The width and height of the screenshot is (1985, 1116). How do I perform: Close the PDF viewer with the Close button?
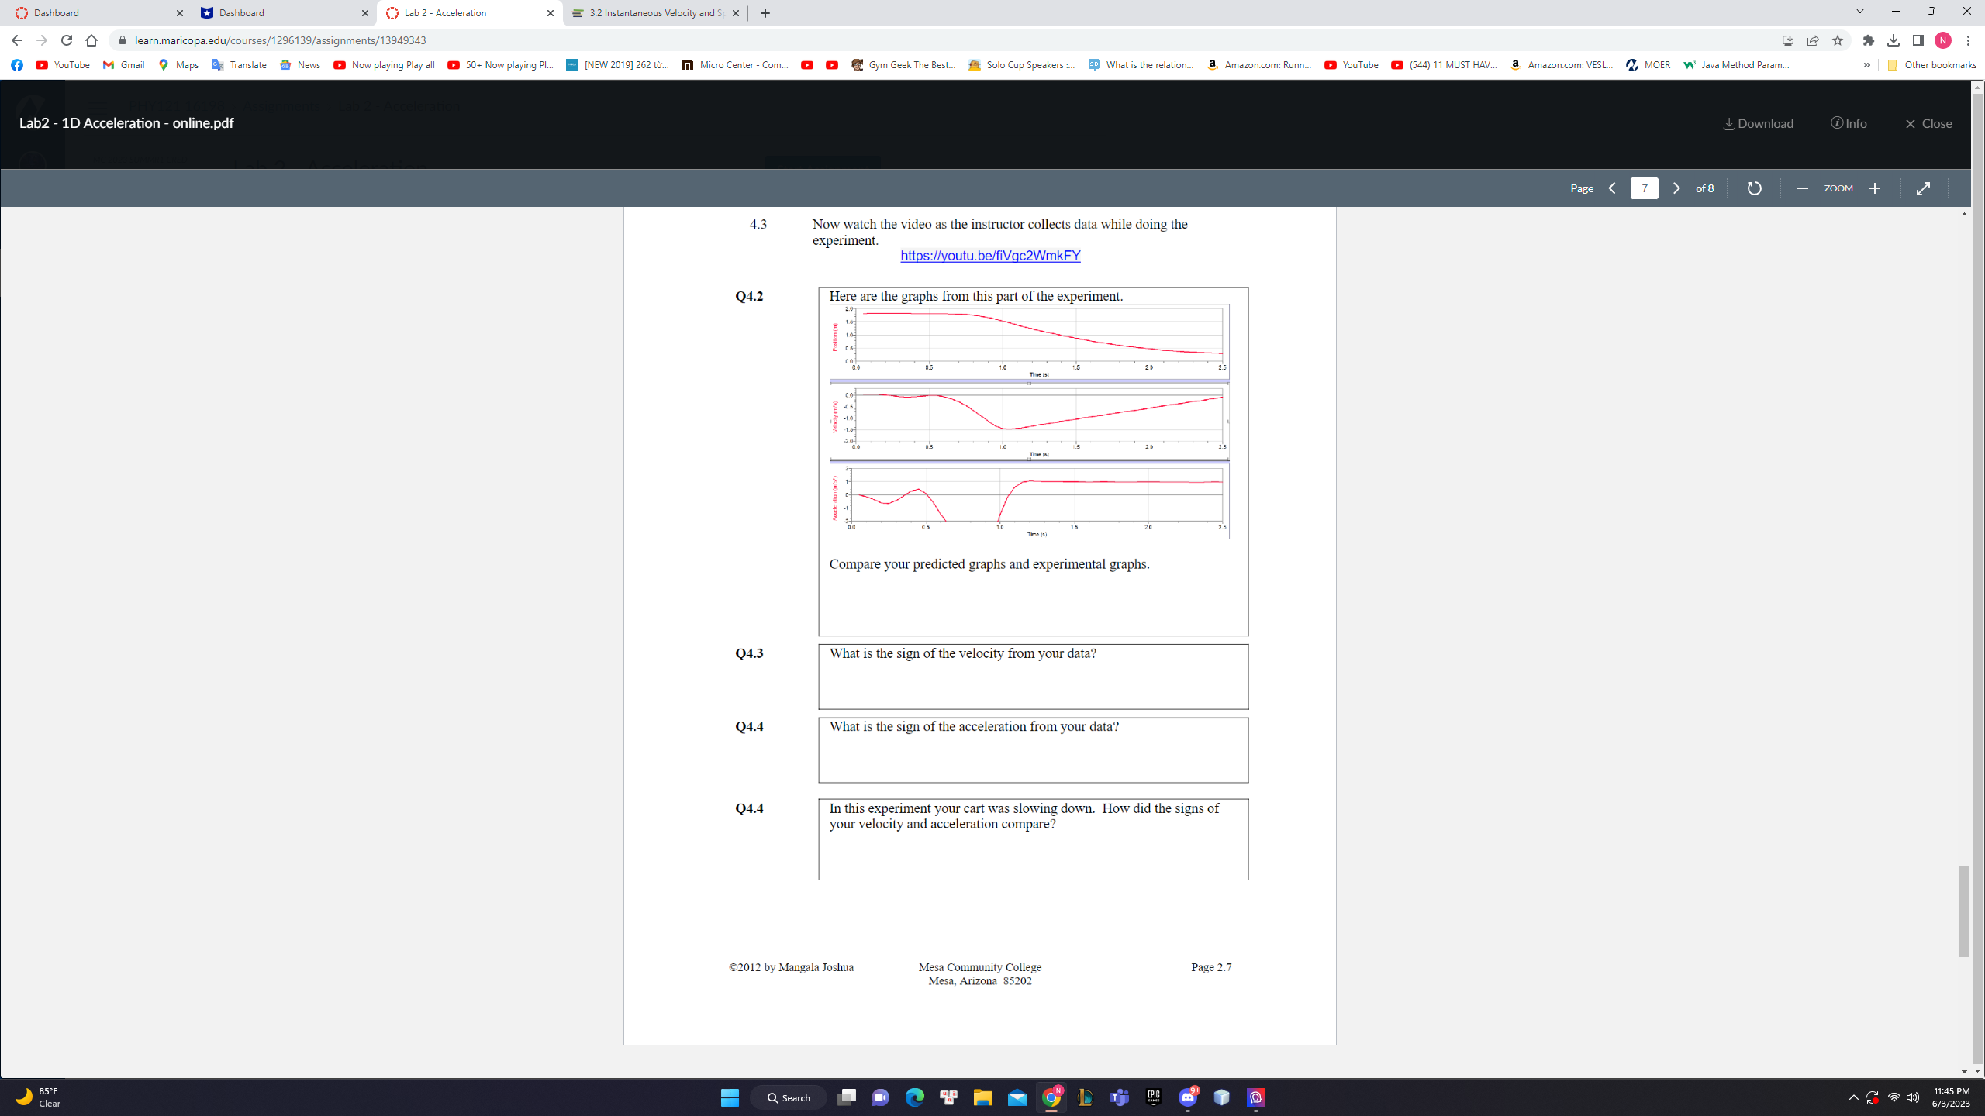click(1928, 123)
